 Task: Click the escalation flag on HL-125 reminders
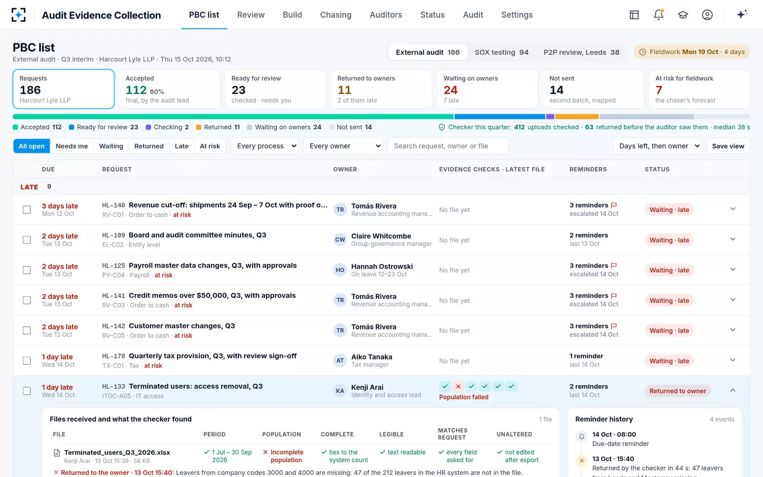point(614,266)
